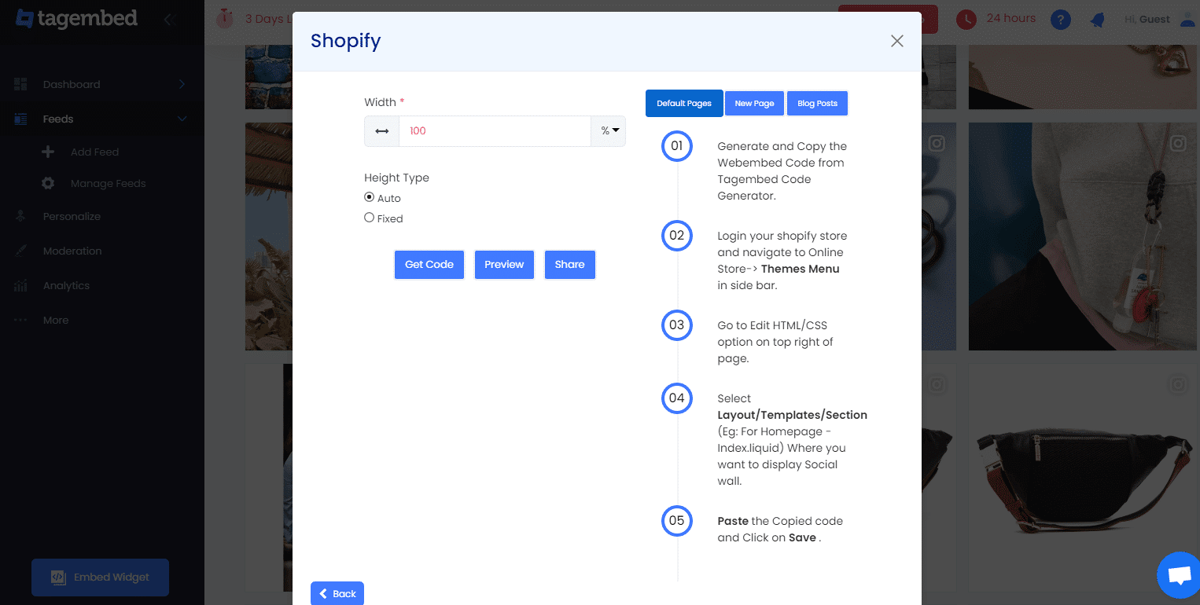
Task: Open Personalize in the sidebar
Action: tap(72, 216)
